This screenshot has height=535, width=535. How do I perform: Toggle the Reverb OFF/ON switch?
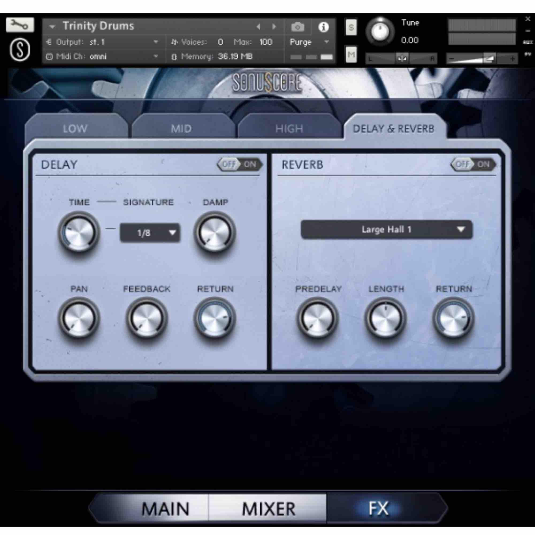click(473, 165)
